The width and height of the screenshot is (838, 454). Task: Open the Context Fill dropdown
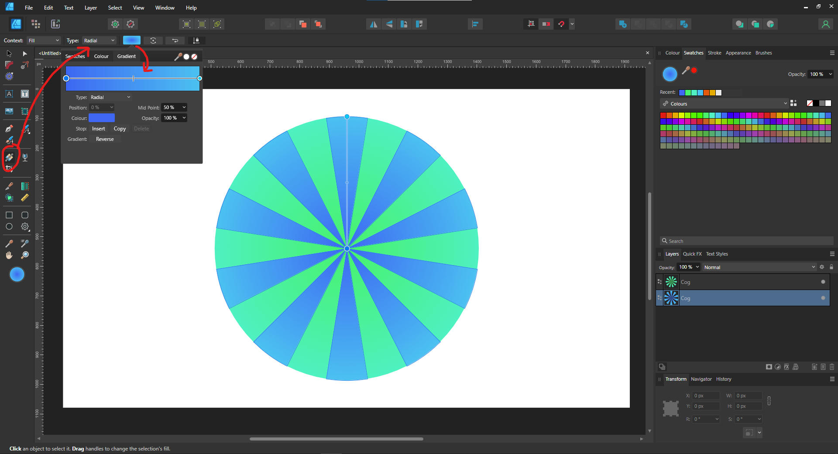tap(44, 41)
